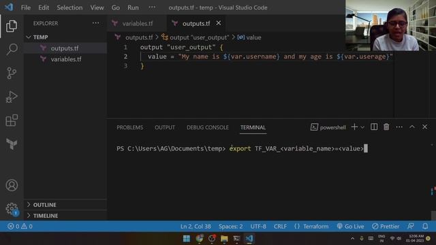Open the Manage settings gear icon
This screenshot has width=436, height=245.
(12, 209)
